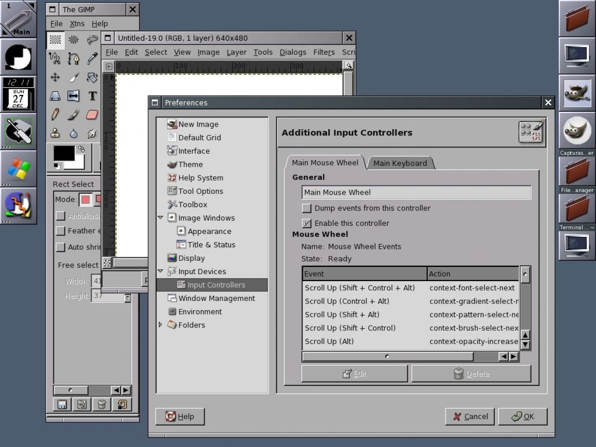Choose Replace selection mode button

pos(86,200)
